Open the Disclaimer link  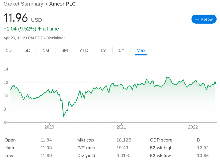coord(56,38)
